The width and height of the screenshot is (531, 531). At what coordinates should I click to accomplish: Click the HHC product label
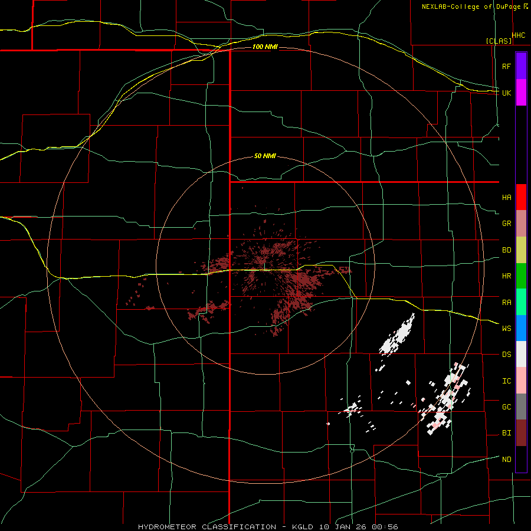pyautogui.click(x=519, y=35)
